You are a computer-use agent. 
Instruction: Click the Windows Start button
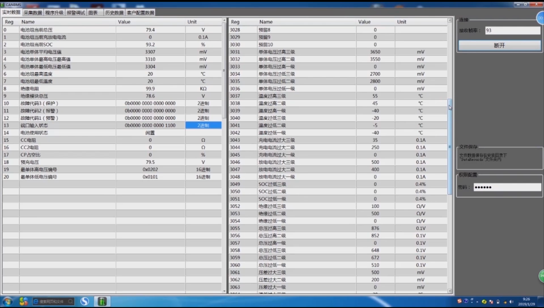[x=8, y=301]
